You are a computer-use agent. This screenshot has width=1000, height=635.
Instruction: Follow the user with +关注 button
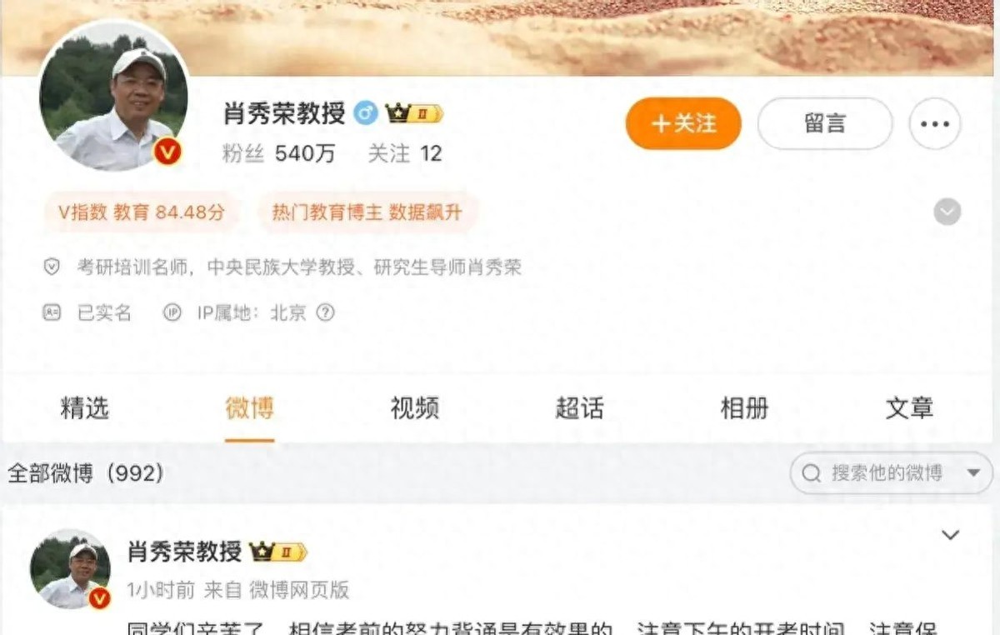683,123
